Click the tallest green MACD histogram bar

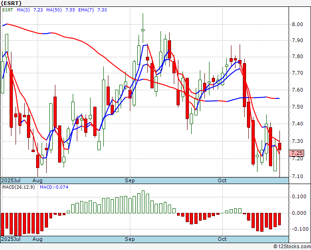pos(143,202)
